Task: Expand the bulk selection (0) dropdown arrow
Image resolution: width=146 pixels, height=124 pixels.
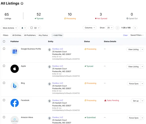Action: pyautogui.click(x=39, y=28)
